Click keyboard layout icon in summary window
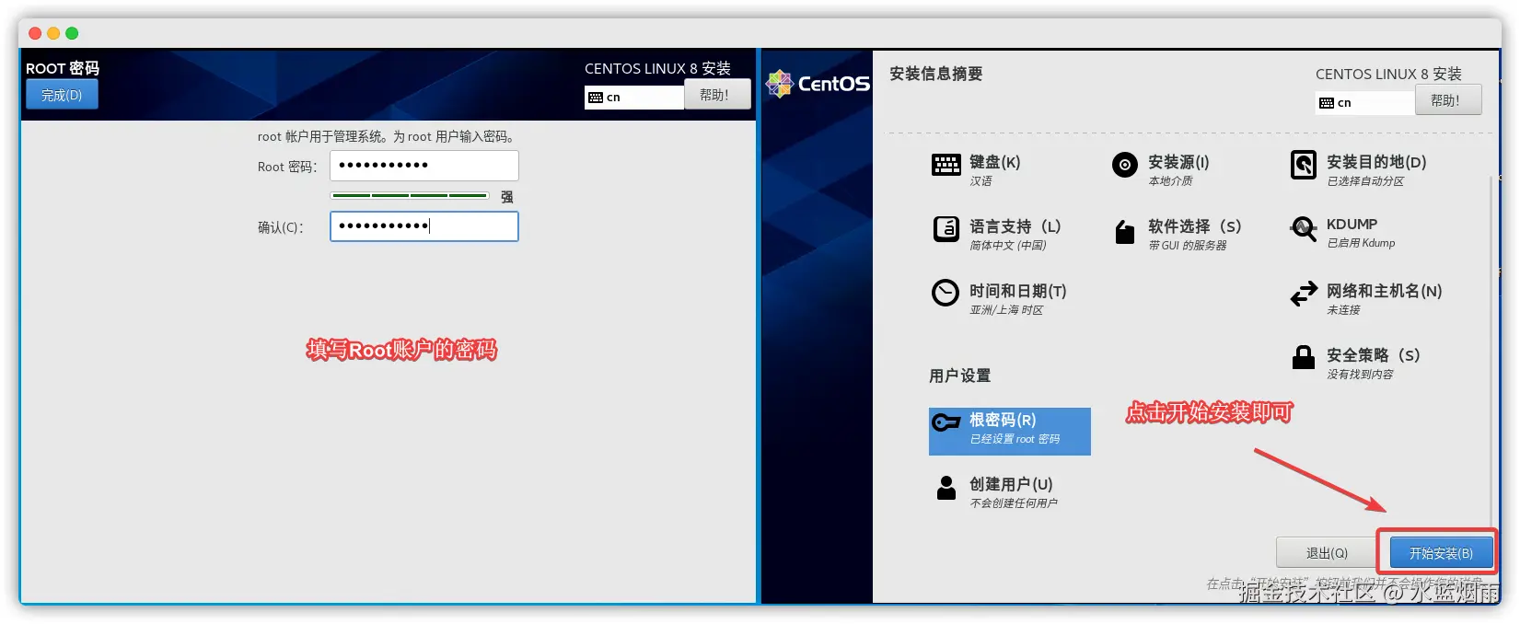1520x624 pixels. [x=1327, y=103]
